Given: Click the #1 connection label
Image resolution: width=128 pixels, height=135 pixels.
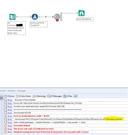Looking at the screenshot, I should [x=46, y=17].
